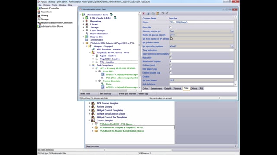277x155 pixels.
Task: Open Project Management Collection in the sidebar
Action: coord(57,23)
